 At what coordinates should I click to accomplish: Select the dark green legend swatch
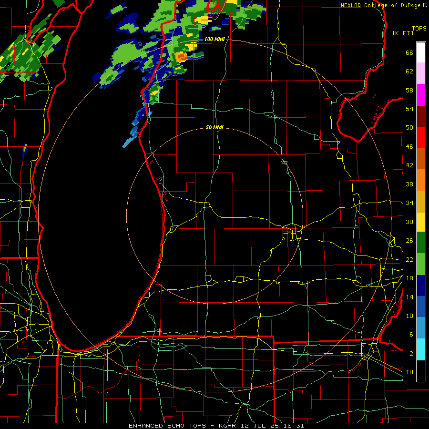(421, 243)
